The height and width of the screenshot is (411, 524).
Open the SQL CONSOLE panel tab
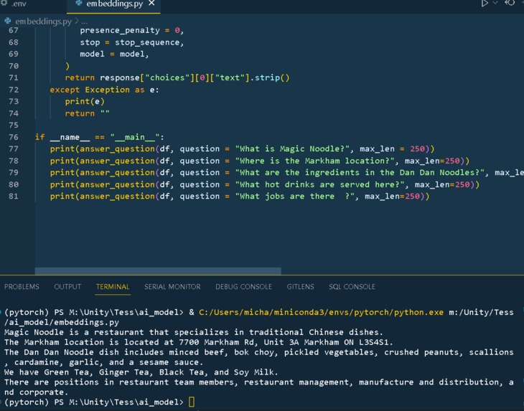(352, 287)
